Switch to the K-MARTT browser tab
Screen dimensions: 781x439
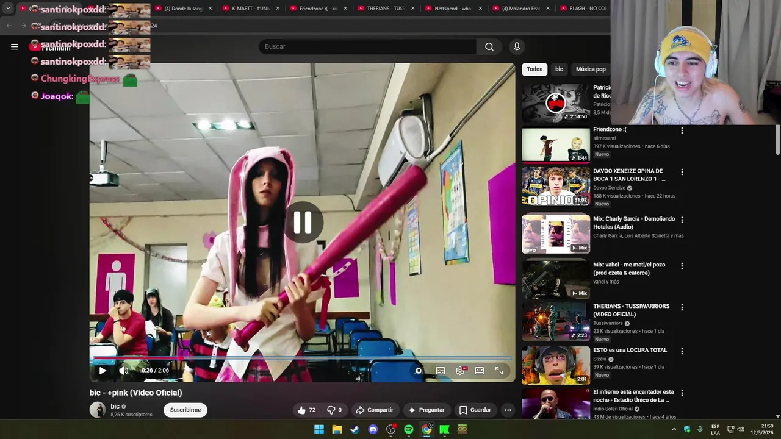(x=251, y=9)
